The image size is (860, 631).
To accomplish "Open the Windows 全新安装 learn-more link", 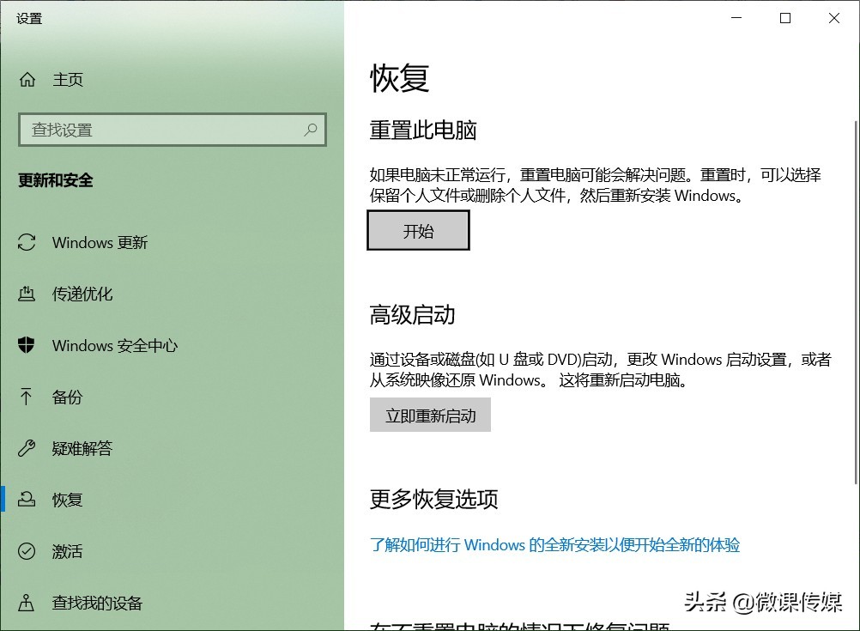I will [x=555, y=545].
